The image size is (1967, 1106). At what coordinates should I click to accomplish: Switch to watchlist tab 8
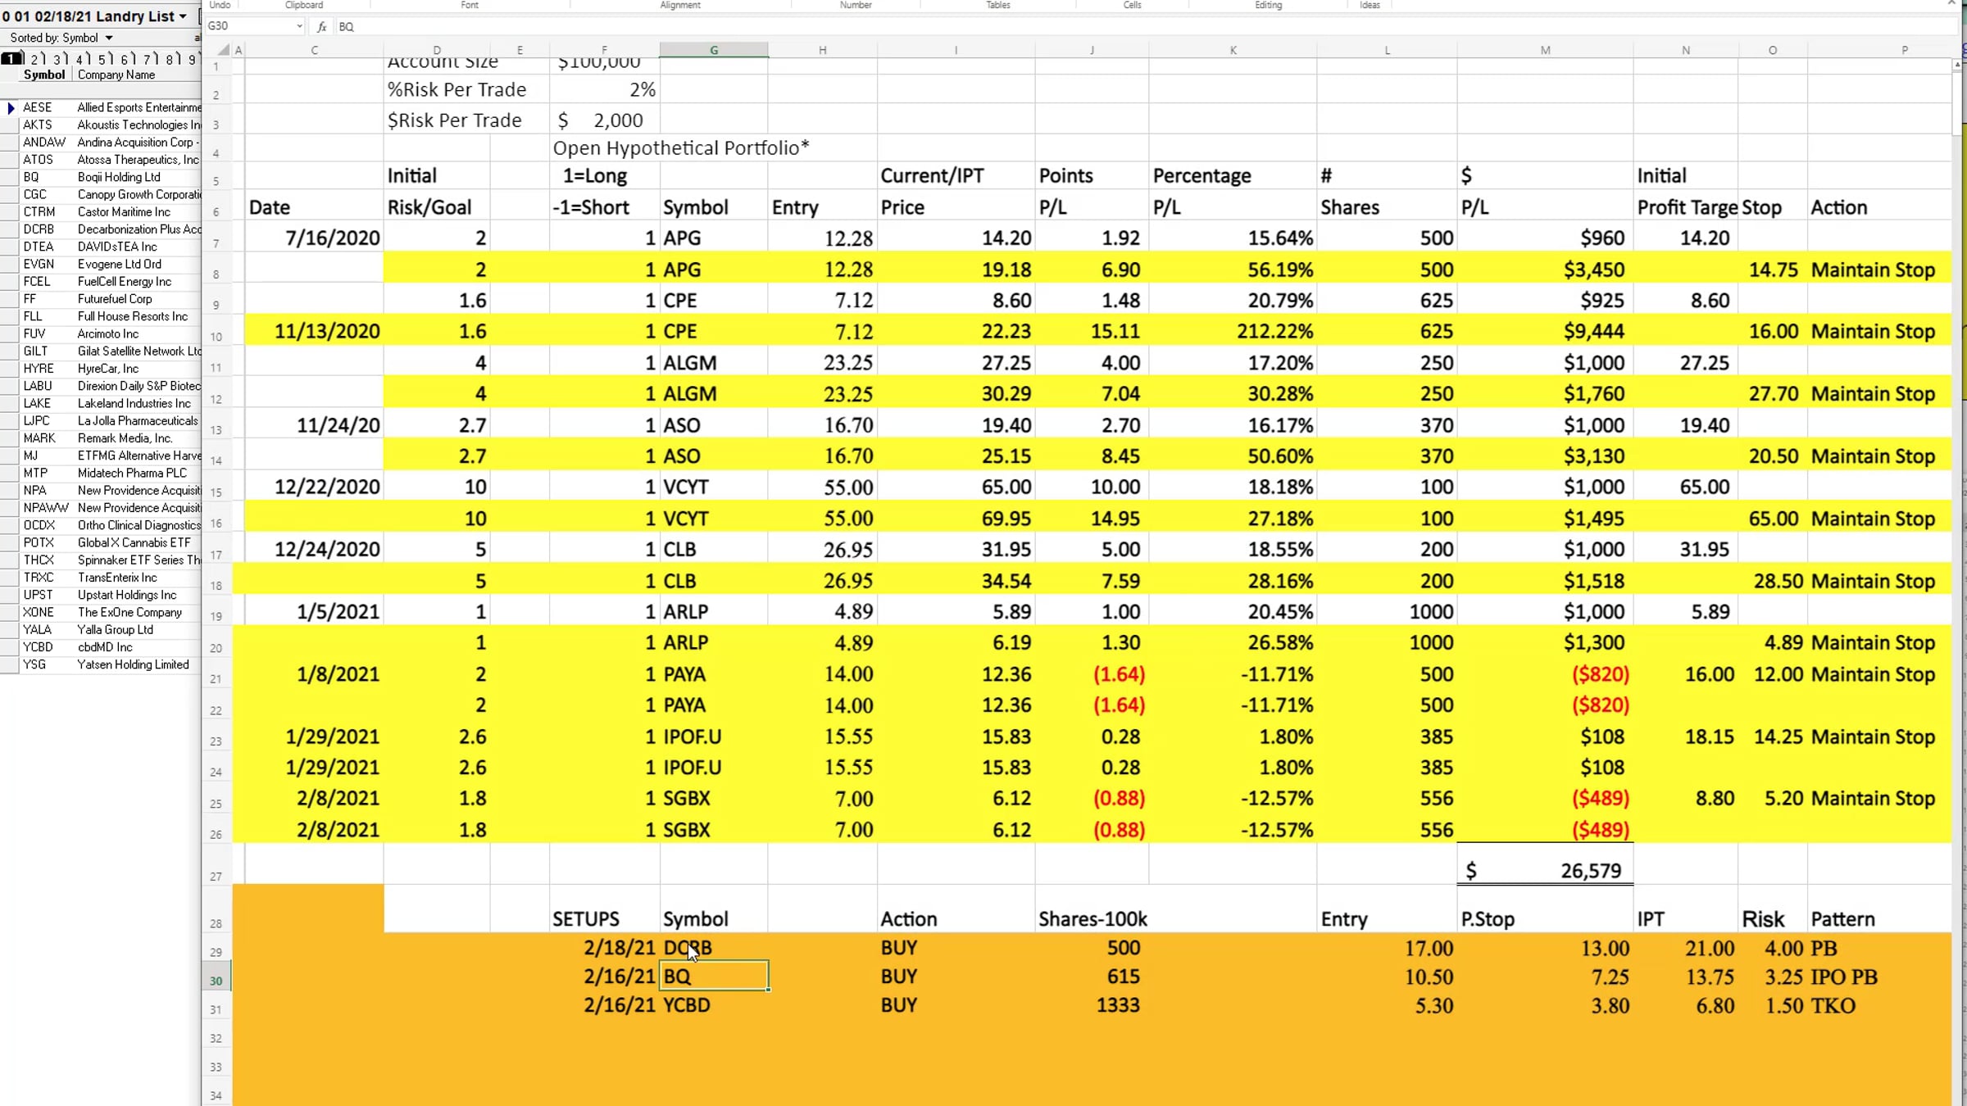171,59
